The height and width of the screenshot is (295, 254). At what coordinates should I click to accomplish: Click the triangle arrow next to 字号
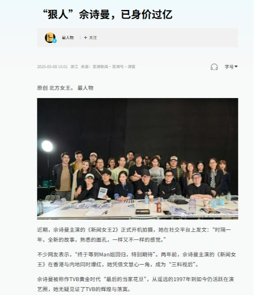pyautogui.click(x=236, y=66)
